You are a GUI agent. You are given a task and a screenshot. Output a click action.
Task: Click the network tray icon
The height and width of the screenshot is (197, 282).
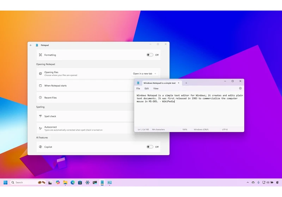tap(264, 183)
